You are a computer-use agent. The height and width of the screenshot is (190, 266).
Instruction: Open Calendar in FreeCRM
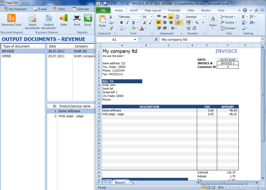[80, 9]
